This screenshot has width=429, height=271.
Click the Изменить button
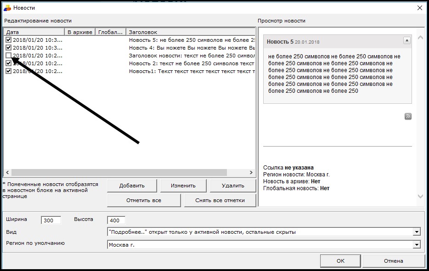tap(183, 186)
